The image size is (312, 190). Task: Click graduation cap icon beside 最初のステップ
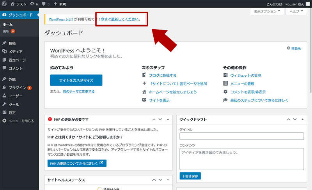(x=225, y=100)
